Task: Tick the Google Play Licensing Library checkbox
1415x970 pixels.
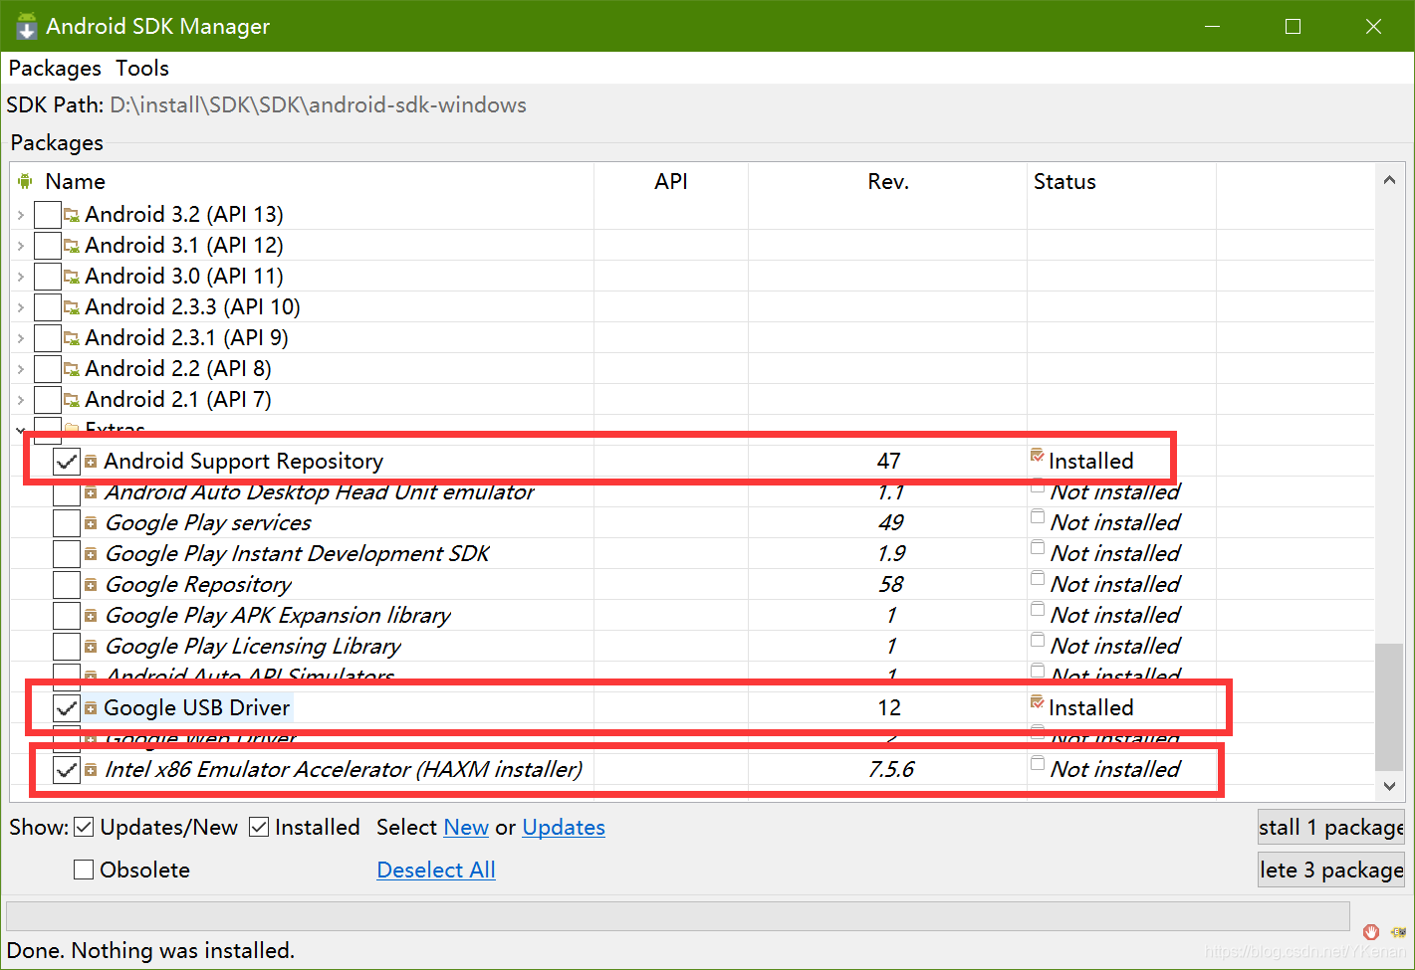Action: (67, 647)
